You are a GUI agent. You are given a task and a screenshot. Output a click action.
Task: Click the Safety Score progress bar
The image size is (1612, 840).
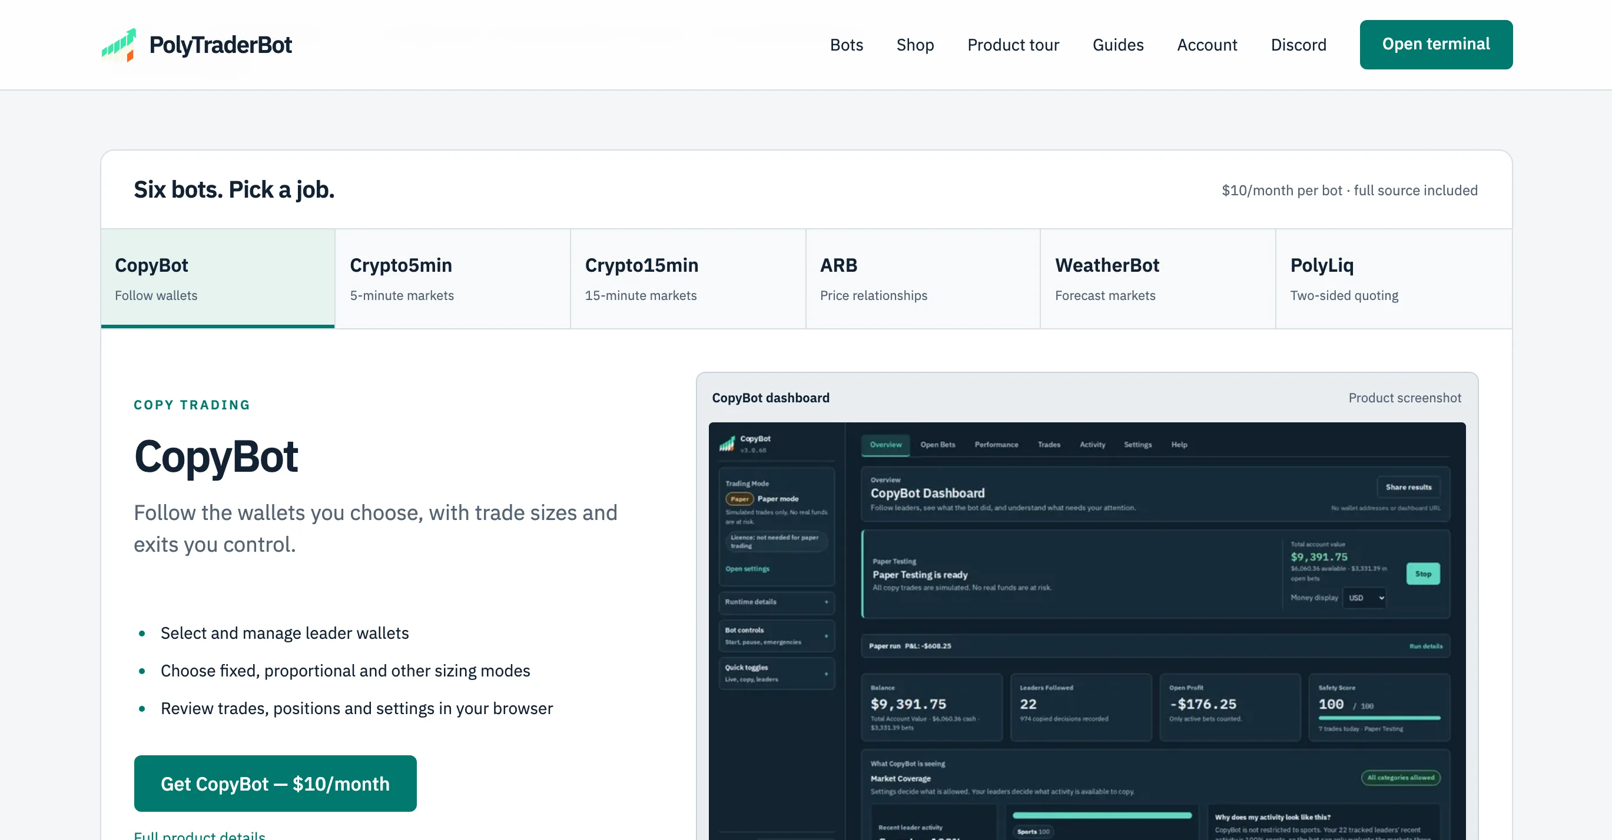pyautogui.click(x=1379, y=718)
